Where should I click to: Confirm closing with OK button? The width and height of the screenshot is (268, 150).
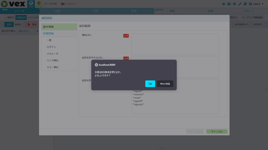[150, 84]
